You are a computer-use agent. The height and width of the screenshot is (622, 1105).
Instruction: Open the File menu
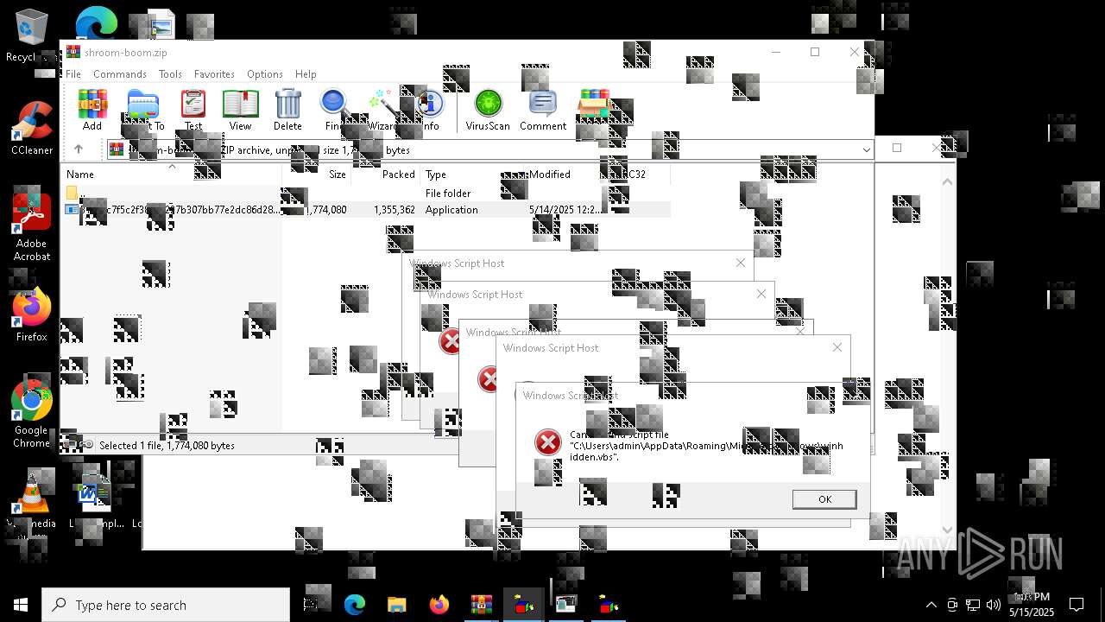(73, 74)
